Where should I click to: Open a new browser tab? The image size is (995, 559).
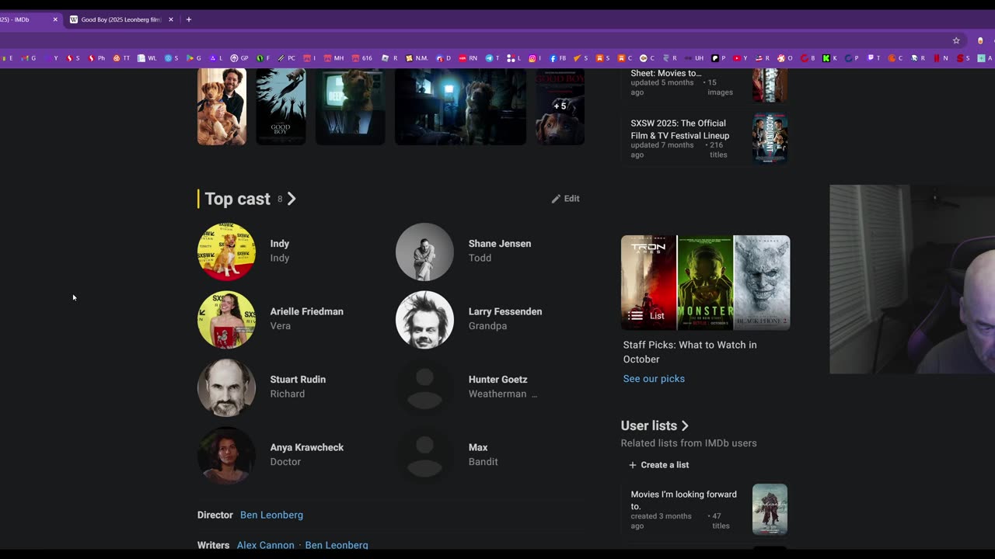(x=188, y=19)
